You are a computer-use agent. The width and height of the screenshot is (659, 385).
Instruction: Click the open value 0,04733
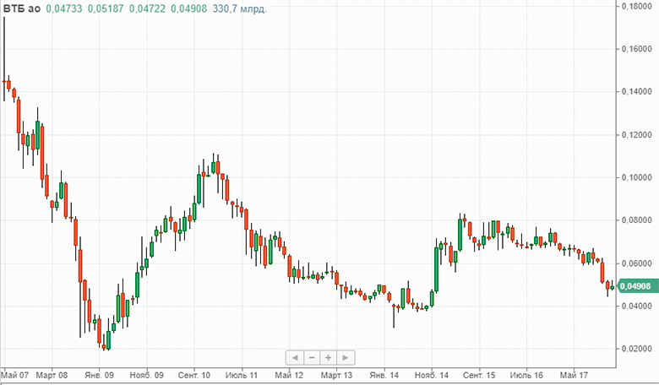tap(64, 8)
